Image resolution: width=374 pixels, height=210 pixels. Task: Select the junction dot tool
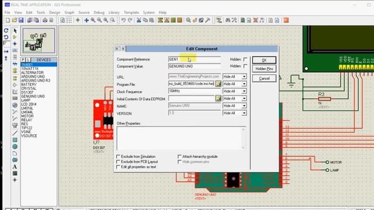pyautogui.click(x=15, y=44)
